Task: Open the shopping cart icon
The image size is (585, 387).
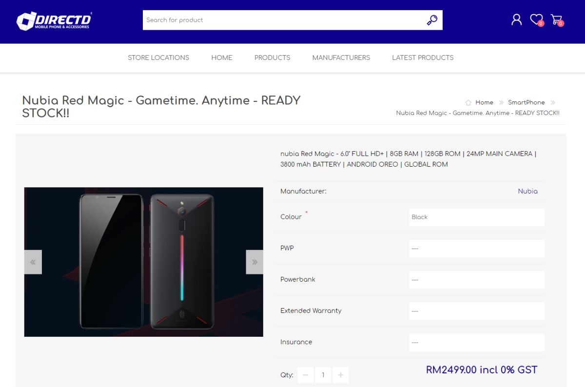Action: click(x=557, y=19)
